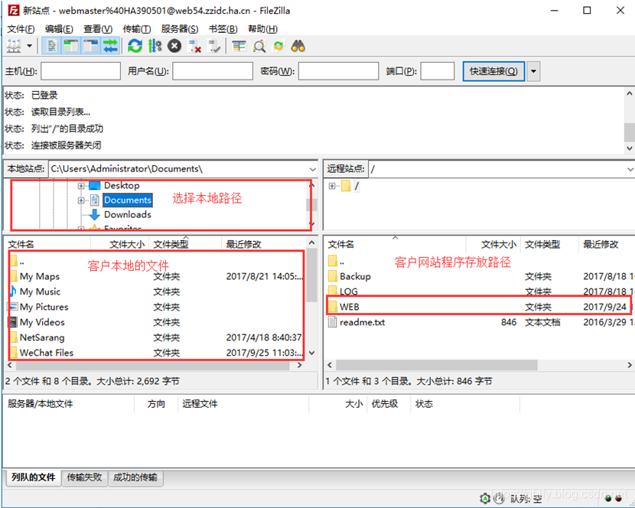The image size is (635, 508).
Task: Open the 编辑(E) menu
Action: (59, 29)
